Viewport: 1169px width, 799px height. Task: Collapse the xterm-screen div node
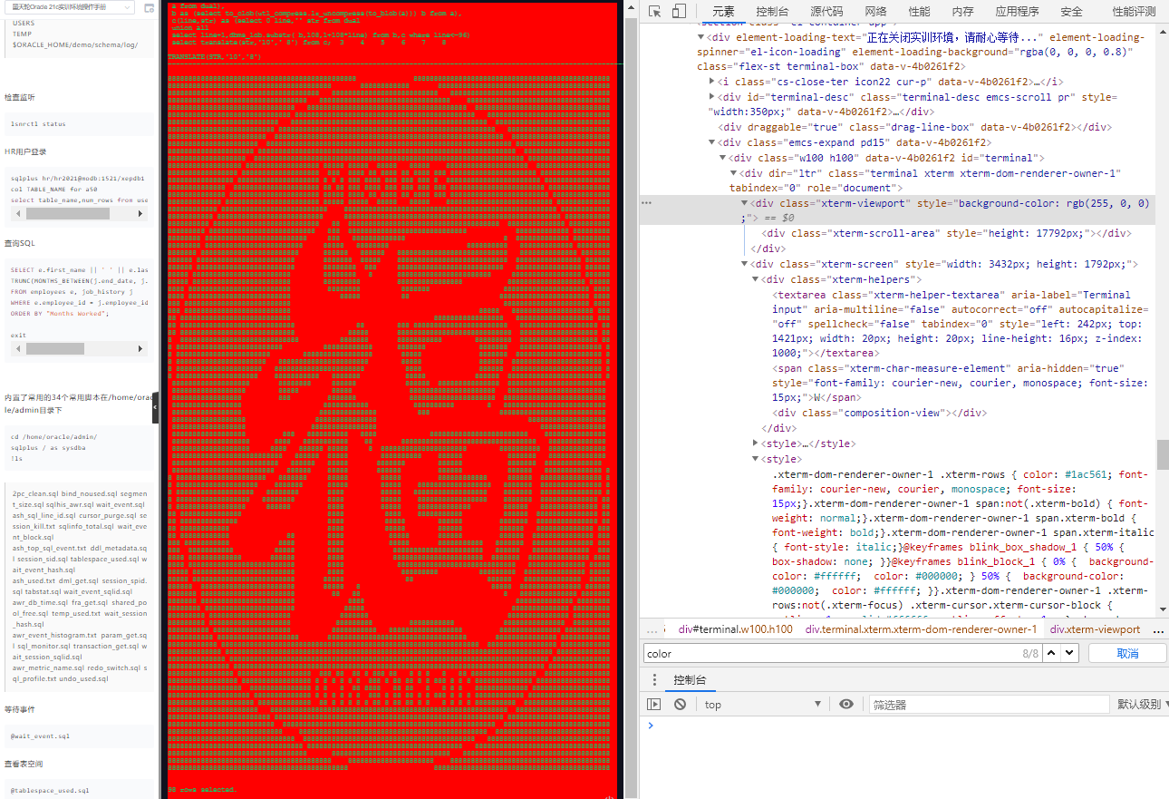[x=745, y=265]
